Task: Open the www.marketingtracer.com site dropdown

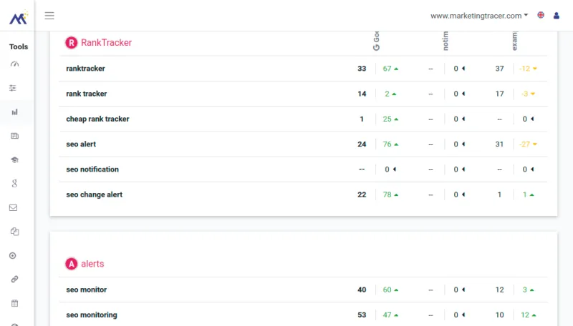Action: (x=479, y=16)
